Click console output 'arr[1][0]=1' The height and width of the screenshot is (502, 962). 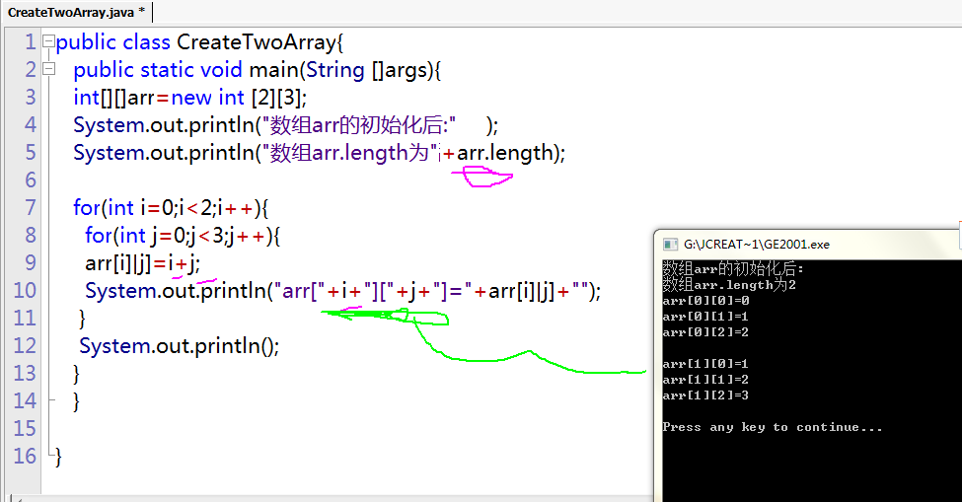point(705,364)
